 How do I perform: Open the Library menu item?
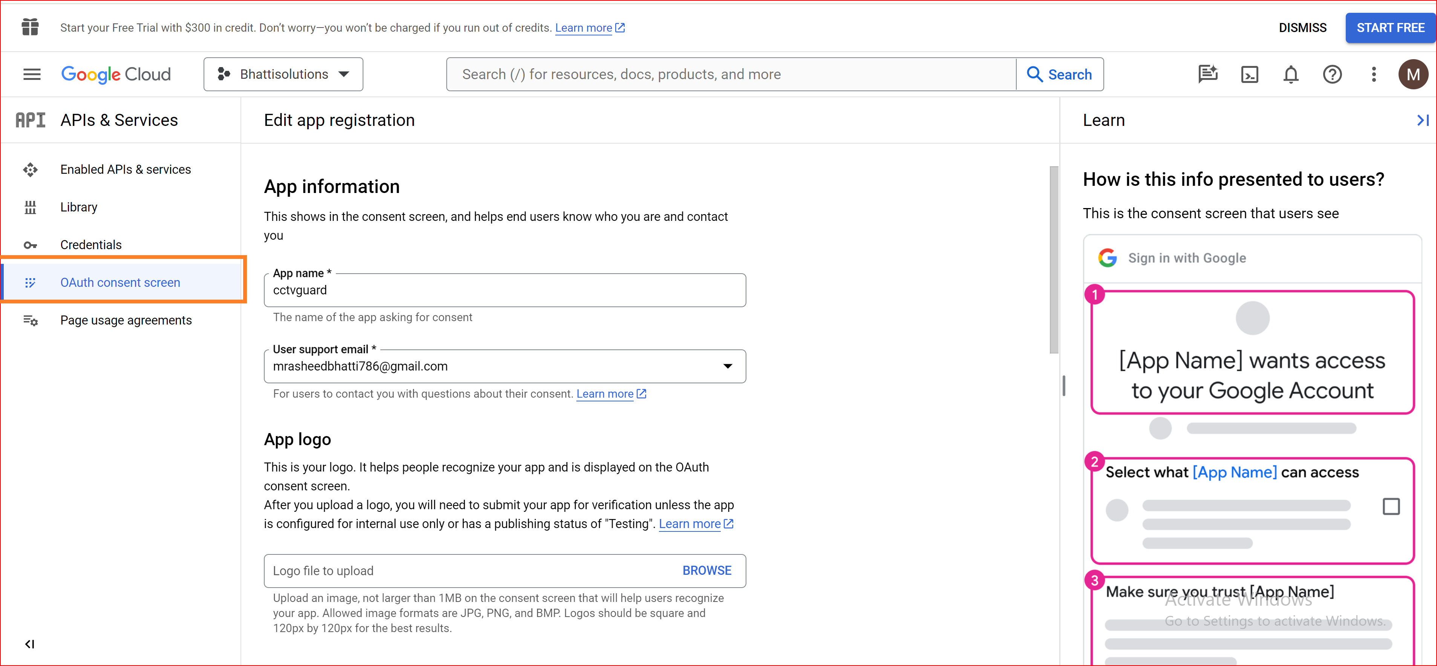(x=79, y=208)
